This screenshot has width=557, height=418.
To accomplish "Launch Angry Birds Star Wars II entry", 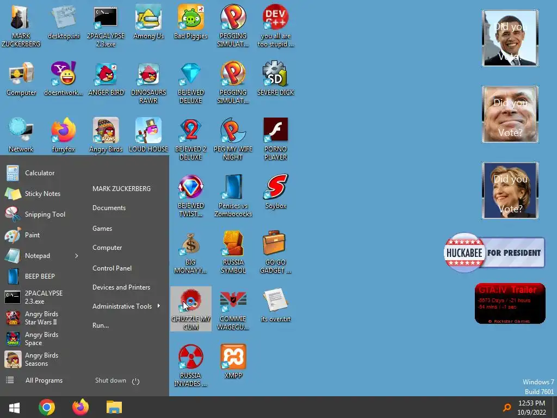I will tap(41, 318).
